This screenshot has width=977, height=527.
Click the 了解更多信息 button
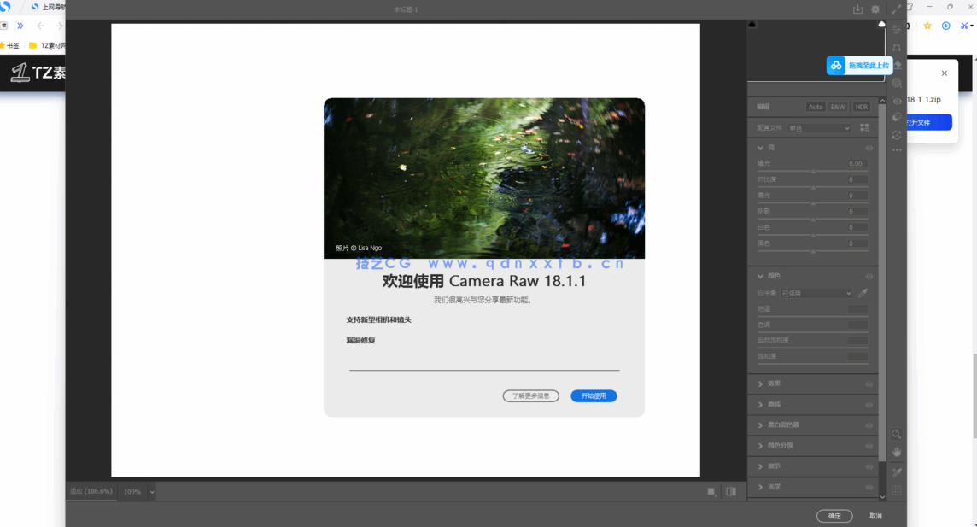[530, 395]
